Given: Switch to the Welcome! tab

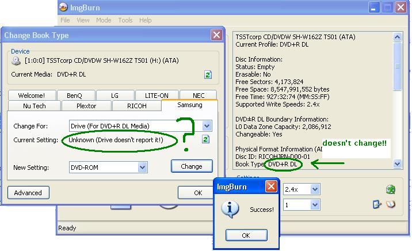Looking at the screenshot, I should (32, 96).
